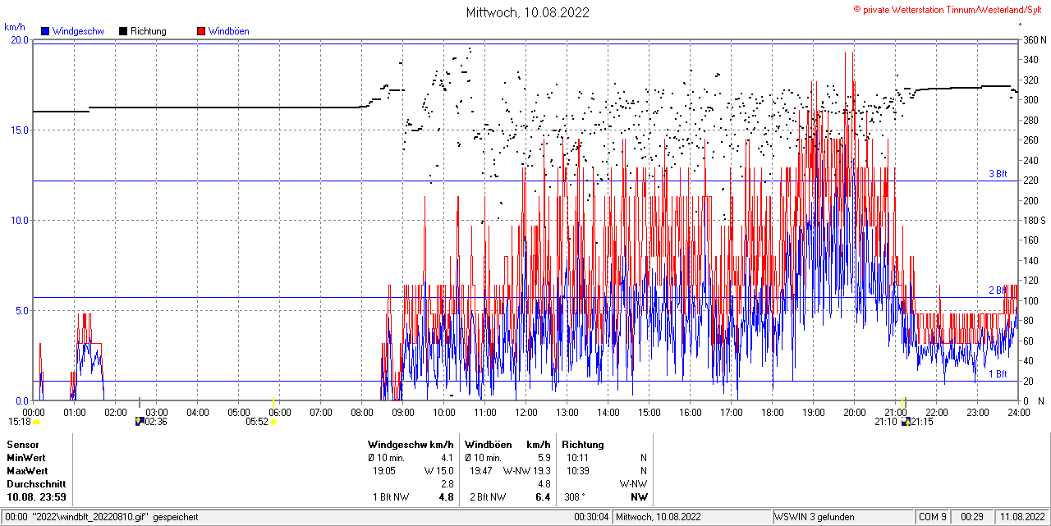1051x526 pixels.
Task: Click the MinWert row label
Action: tap(26, 457)
